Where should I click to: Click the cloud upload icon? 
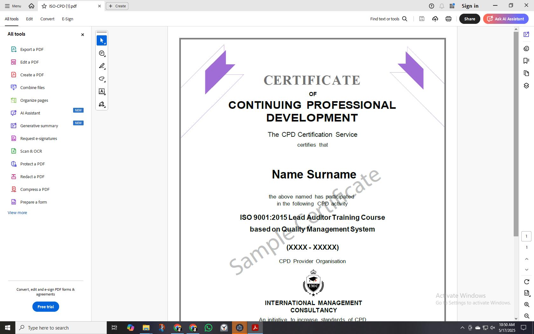tap(435, 19)
